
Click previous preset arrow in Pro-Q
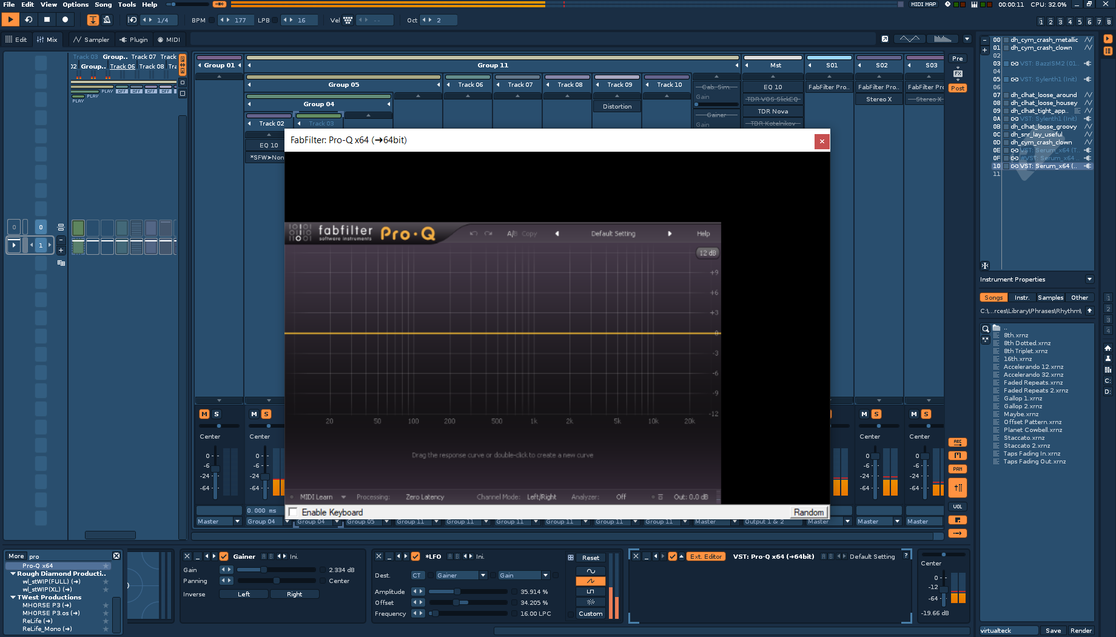[557, 234]
